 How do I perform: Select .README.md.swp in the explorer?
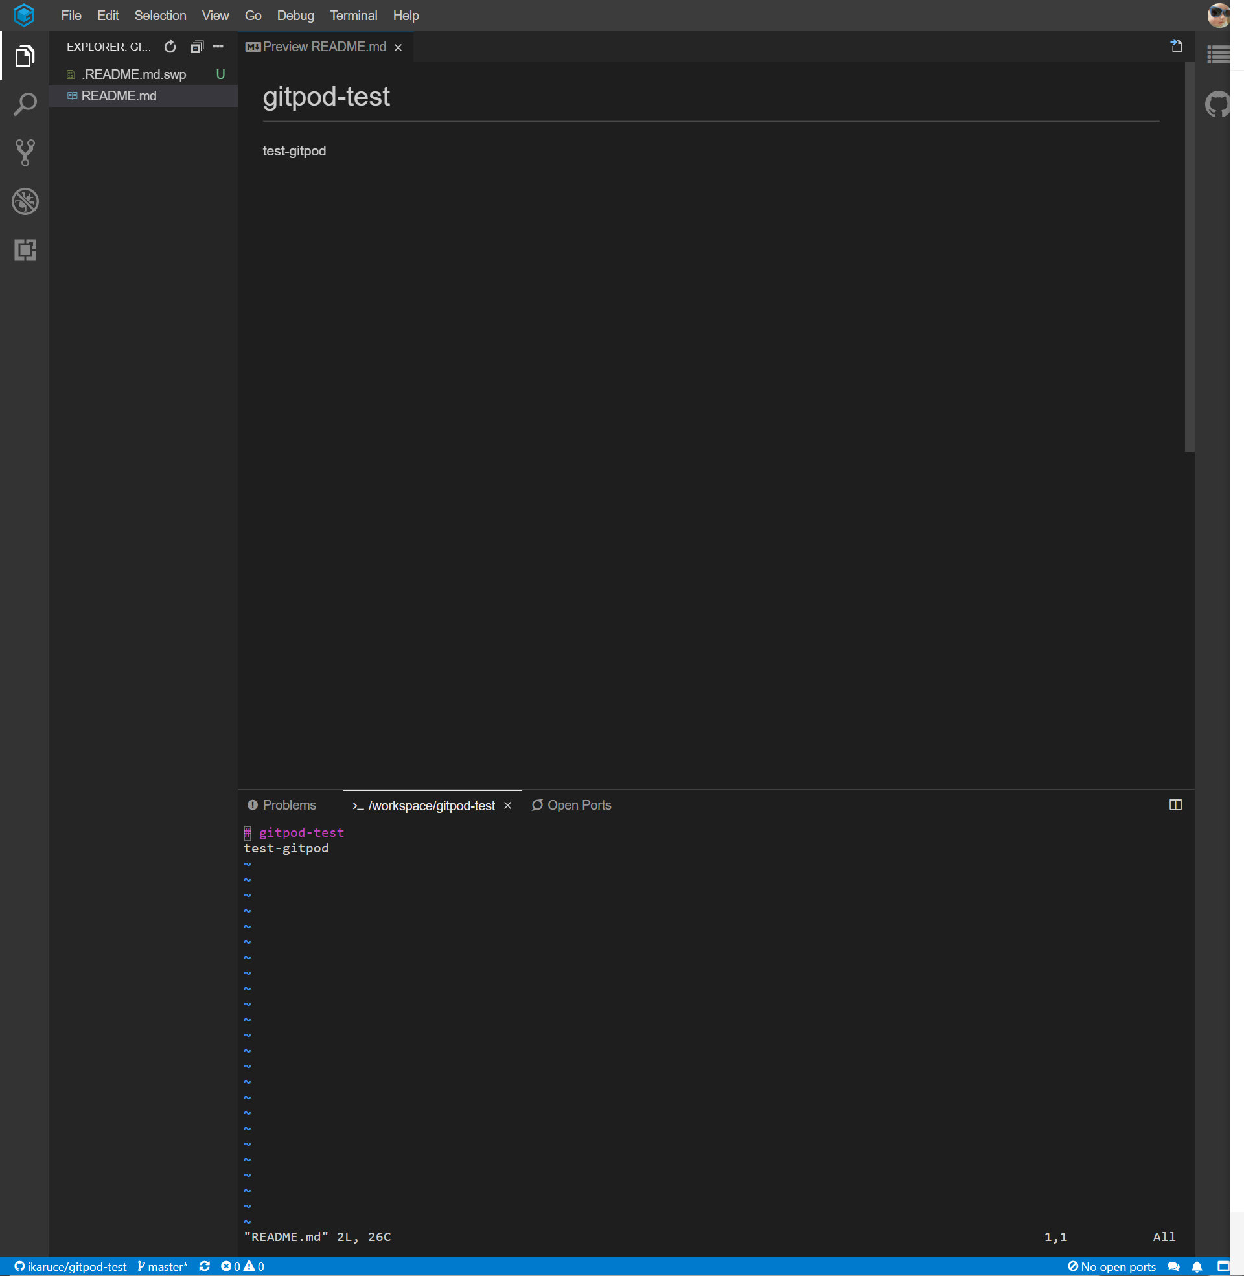[x=134, y=74]
